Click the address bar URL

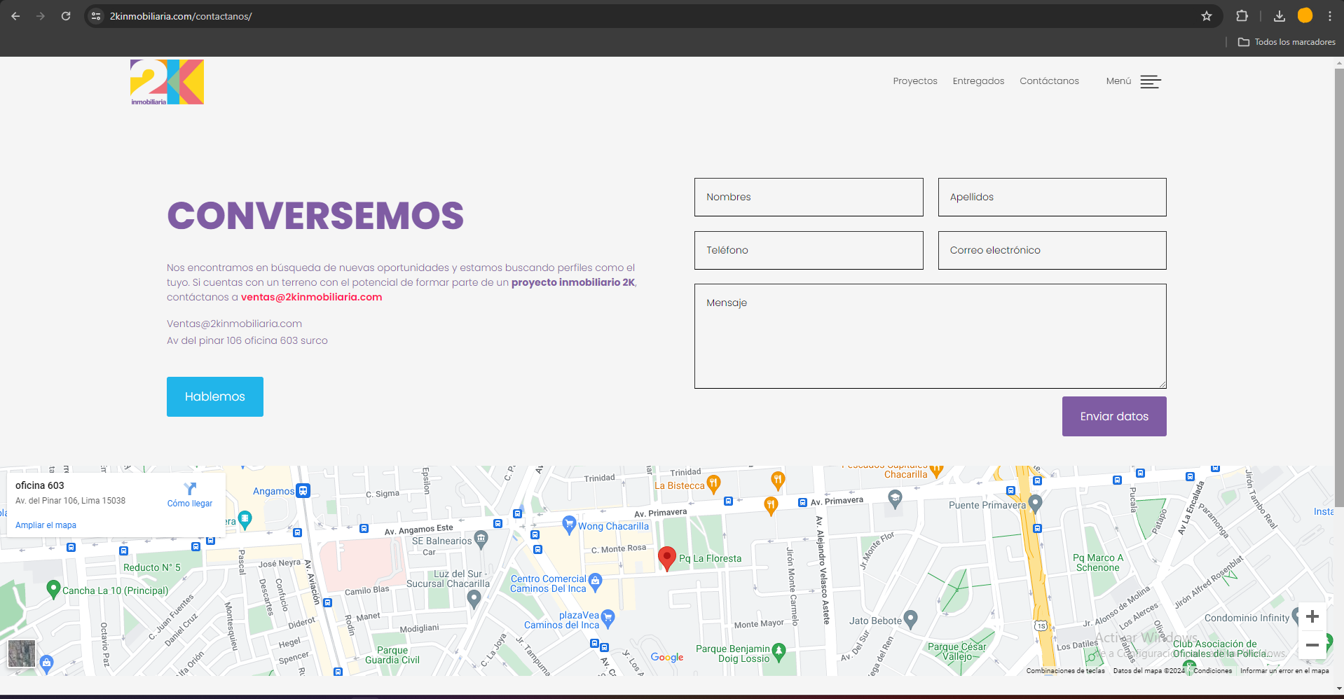(181, 16)
